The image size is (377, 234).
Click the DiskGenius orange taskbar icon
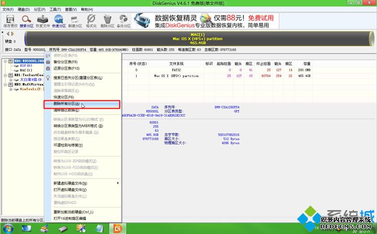pos(117,228)
